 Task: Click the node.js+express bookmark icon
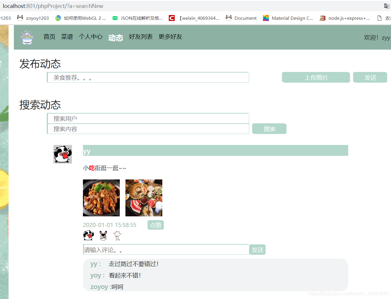pyautogui.click(x=323, y=18)
